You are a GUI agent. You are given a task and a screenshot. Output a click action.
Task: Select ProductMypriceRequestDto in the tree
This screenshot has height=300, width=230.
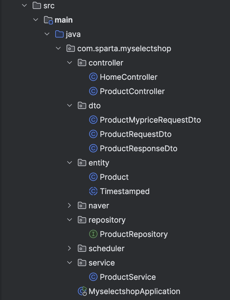150,120
